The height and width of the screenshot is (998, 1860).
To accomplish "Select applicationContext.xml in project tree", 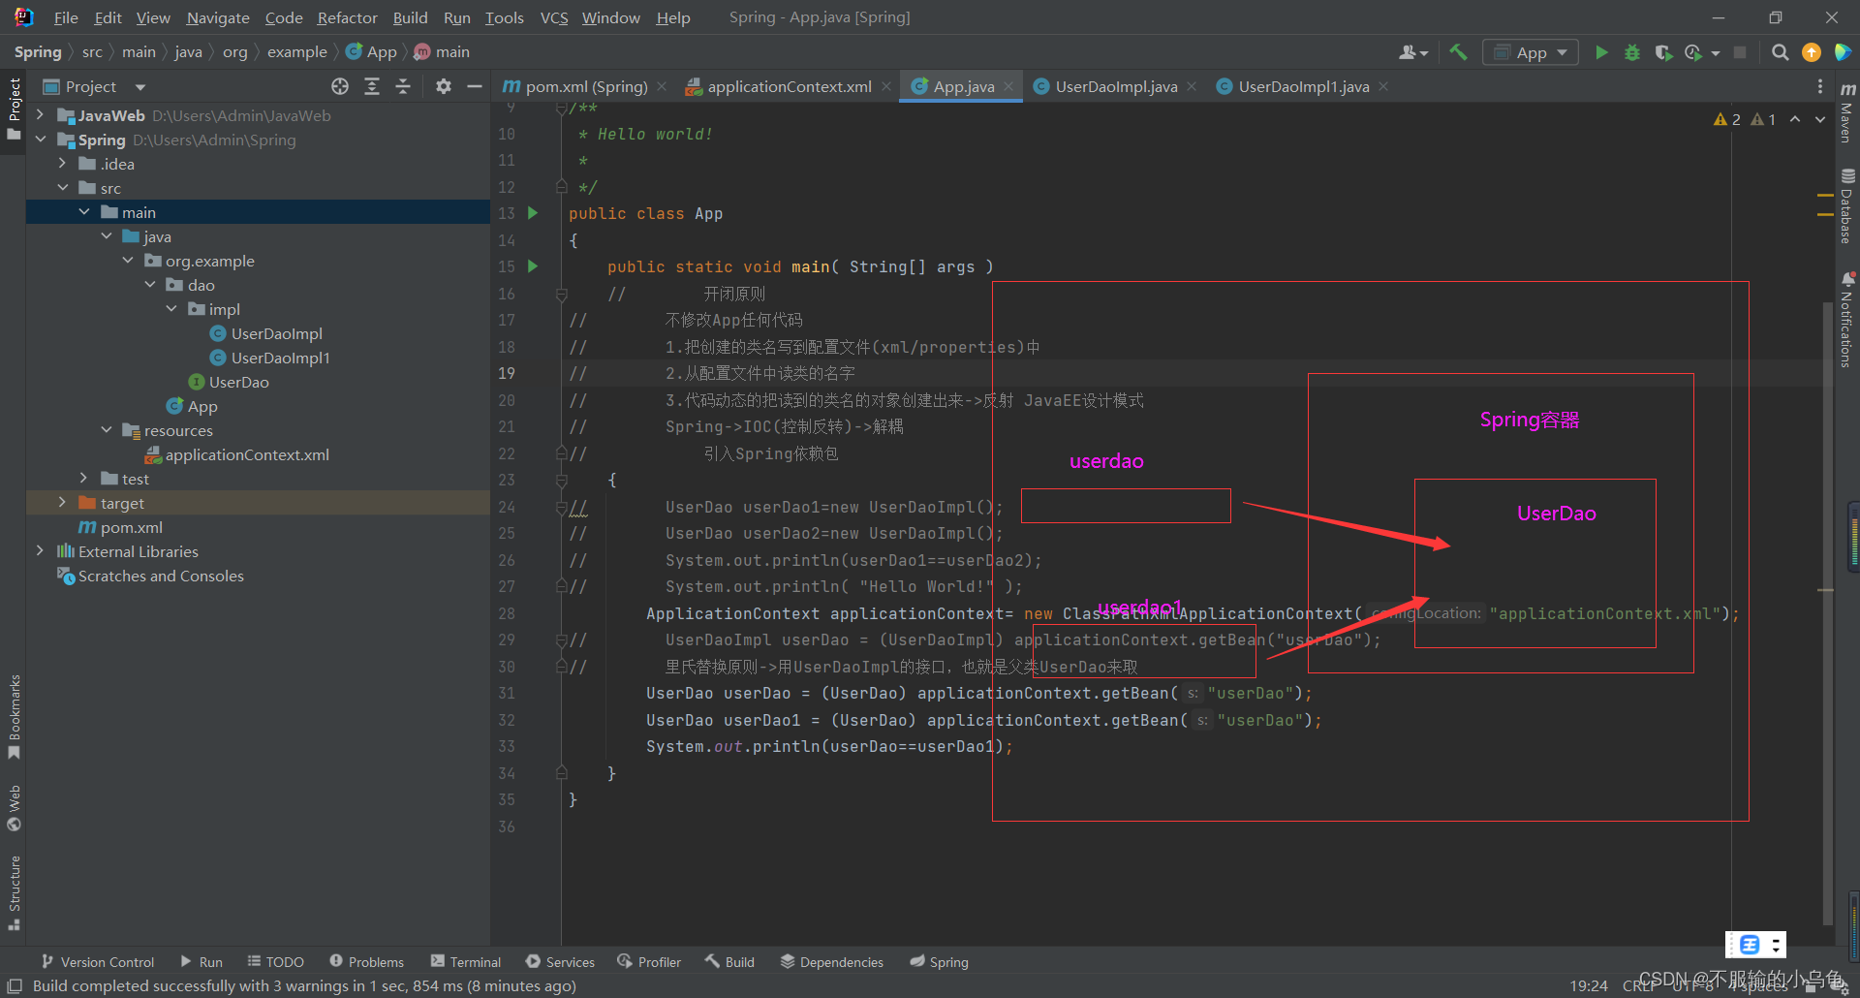I will 246,454.
